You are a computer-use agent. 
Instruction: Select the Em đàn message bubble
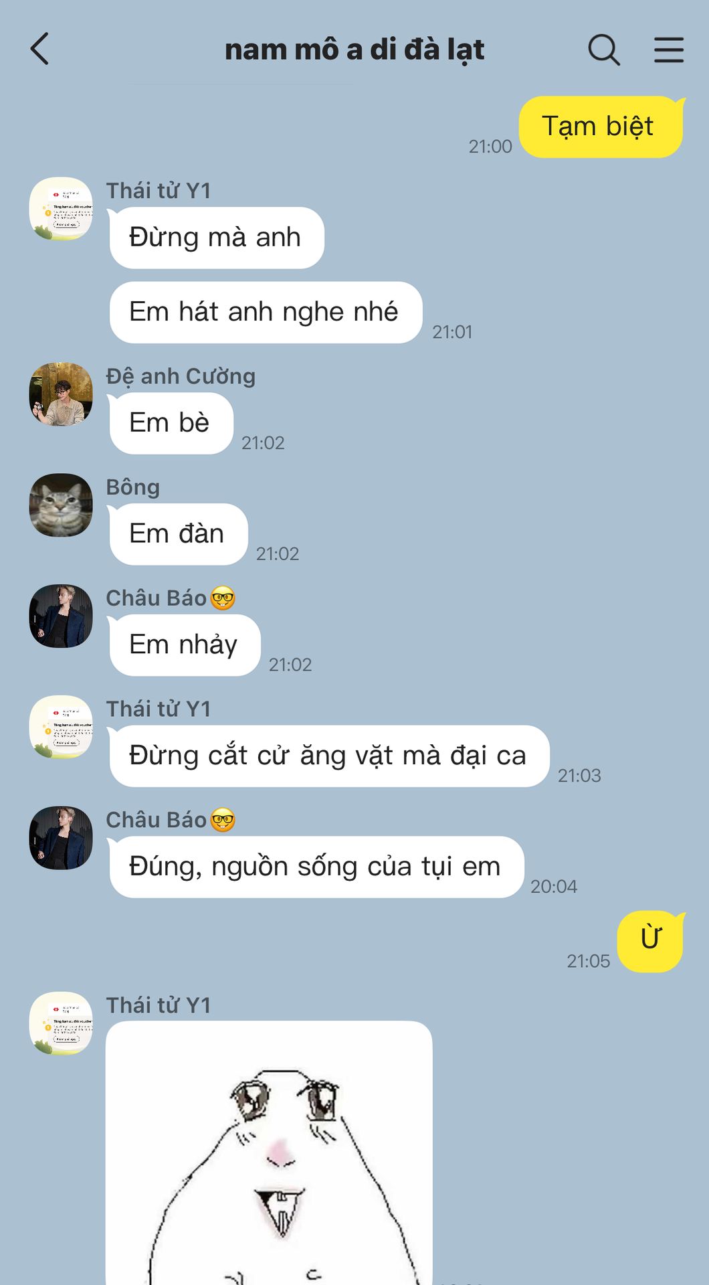(x=178, y=534)
